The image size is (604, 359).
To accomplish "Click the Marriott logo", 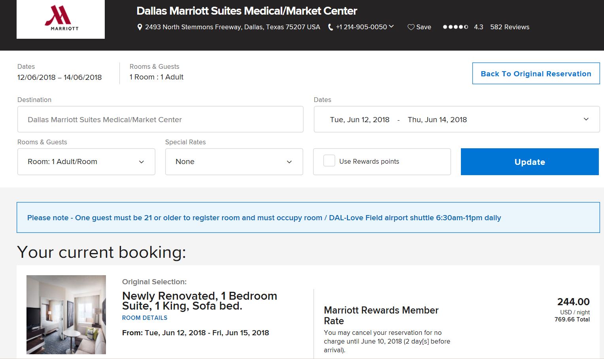I will click(61, 18).
